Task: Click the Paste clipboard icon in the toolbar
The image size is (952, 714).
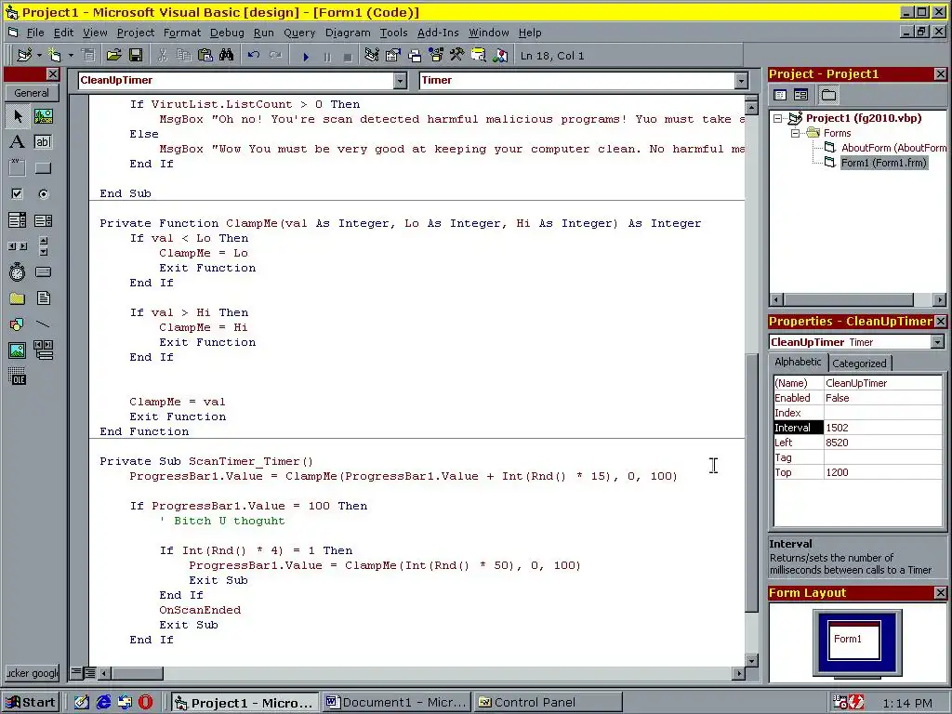Action: (205, 55)
